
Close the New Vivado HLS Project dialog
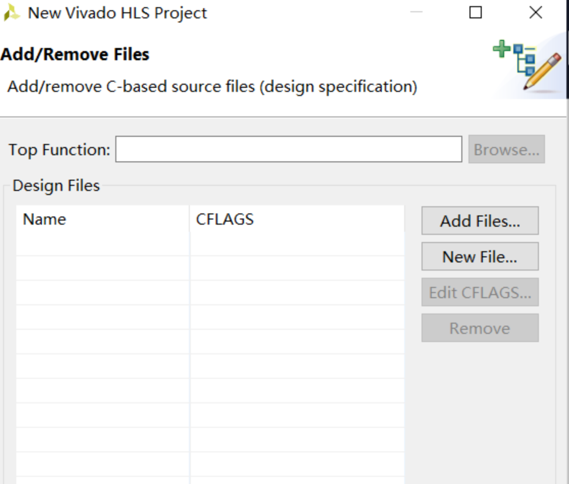[x=536, y=12]
